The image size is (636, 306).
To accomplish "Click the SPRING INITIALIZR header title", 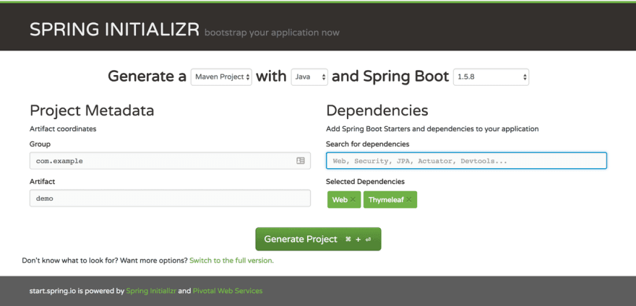I will pyautogui.click(x=114, y=30).
